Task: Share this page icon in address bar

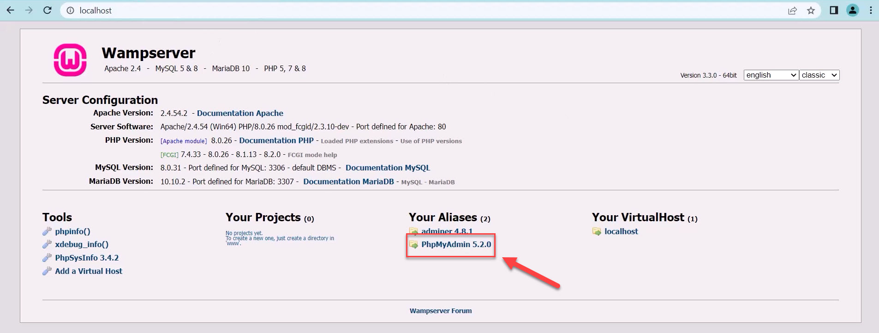Action: (792, 10)
